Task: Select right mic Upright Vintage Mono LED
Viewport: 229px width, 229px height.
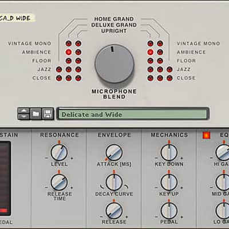Action: (151, 44)
